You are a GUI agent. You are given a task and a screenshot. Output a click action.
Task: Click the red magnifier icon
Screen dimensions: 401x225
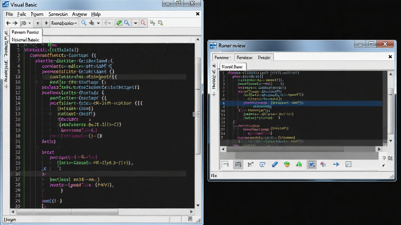coord(143,23)
